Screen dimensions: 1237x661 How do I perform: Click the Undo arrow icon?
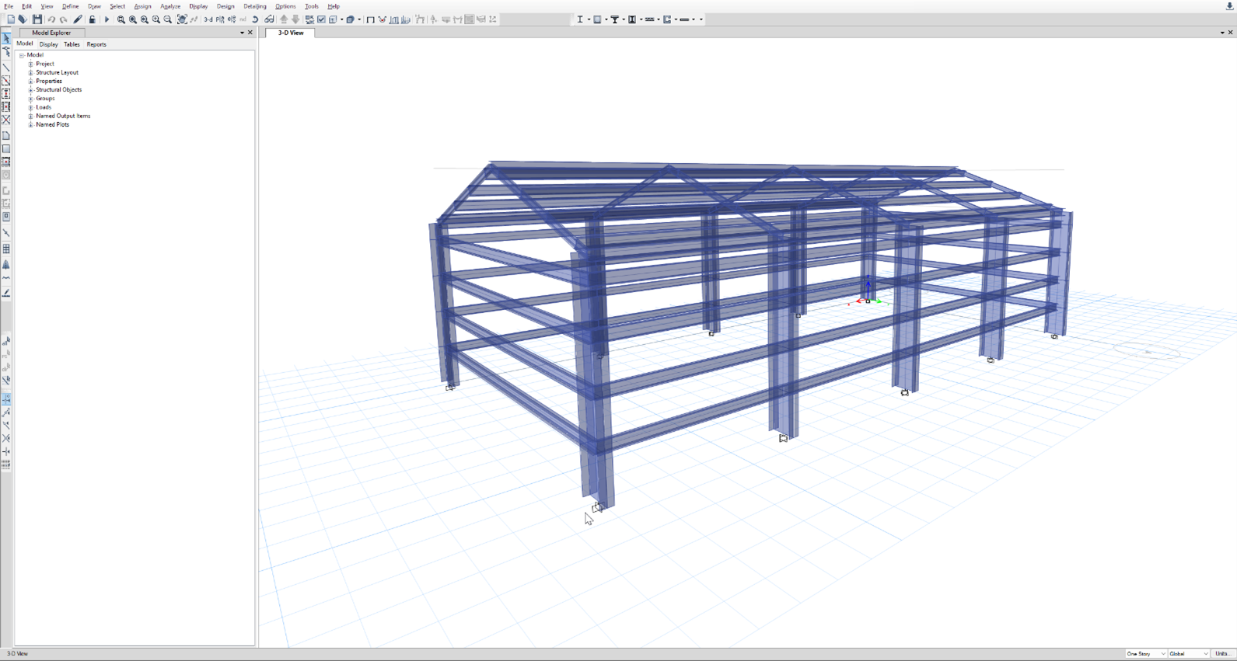point(51,19)
